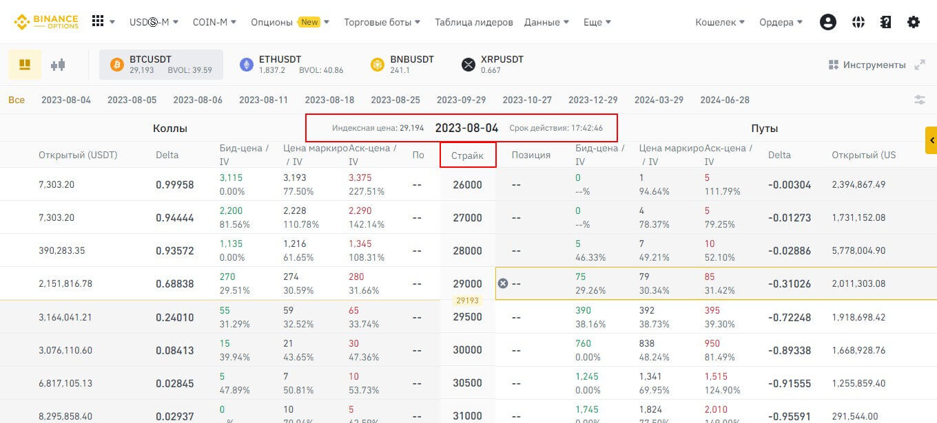This screenshot has height=423, width=937.
Task: Select the Все expiry tab
Action: 17,100
